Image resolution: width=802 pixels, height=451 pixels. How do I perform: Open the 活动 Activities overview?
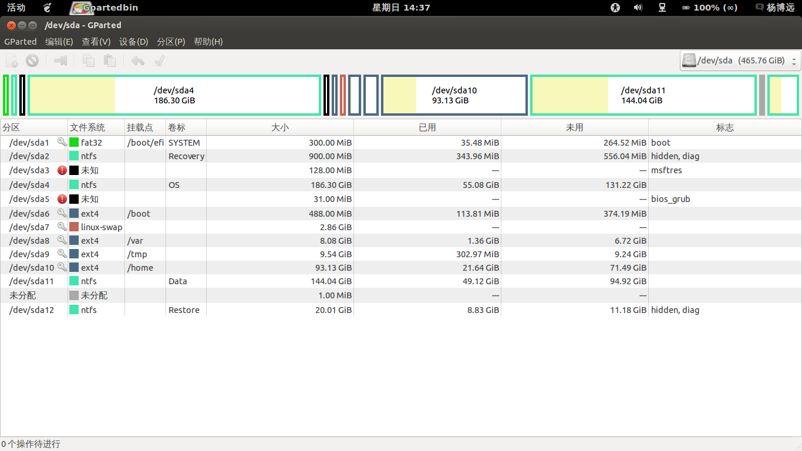pyautogui.click(x=16, y=8)
